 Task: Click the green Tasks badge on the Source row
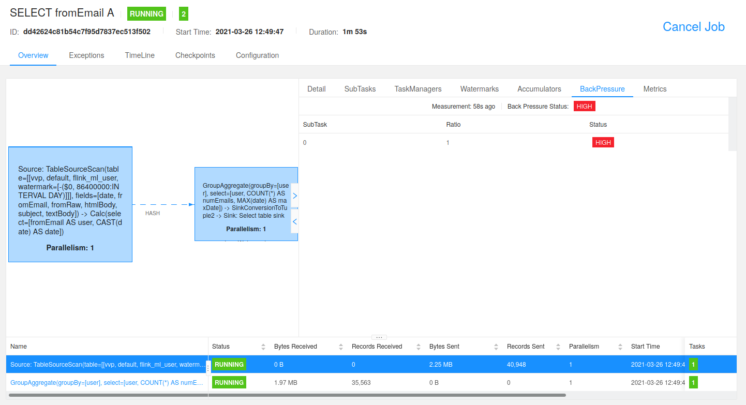[x=693, y=364]
